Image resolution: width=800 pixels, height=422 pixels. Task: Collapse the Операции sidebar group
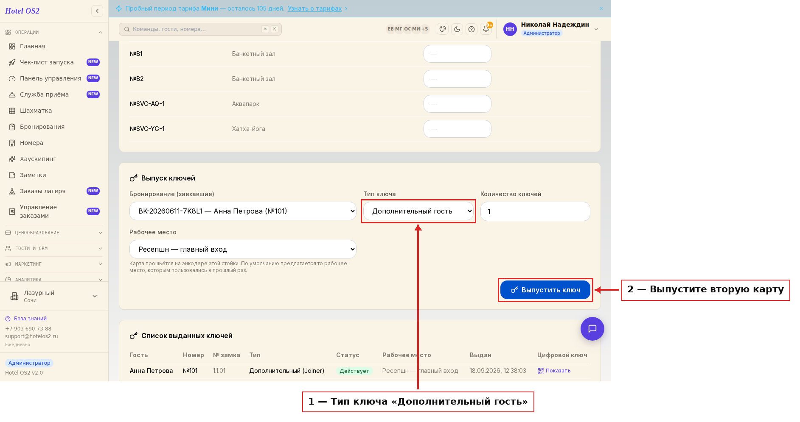coord(54,32)
